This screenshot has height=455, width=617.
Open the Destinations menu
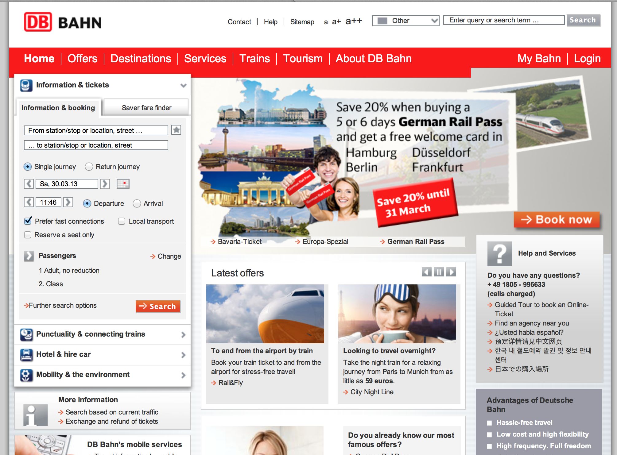pos(141,59)
